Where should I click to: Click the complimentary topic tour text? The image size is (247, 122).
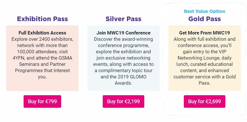click(125, 70)
